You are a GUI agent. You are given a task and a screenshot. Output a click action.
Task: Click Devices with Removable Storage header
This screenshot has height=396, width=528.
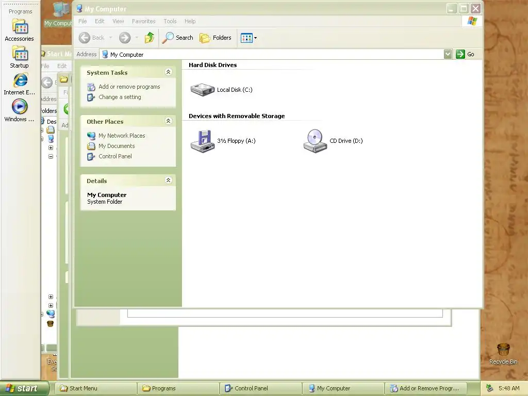(x=237, y=116)
